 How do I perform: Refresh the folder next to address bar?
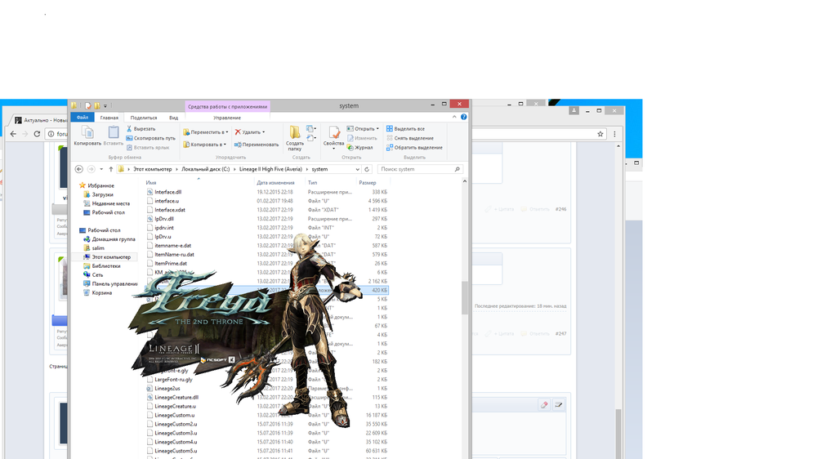(x=368, y=169)
